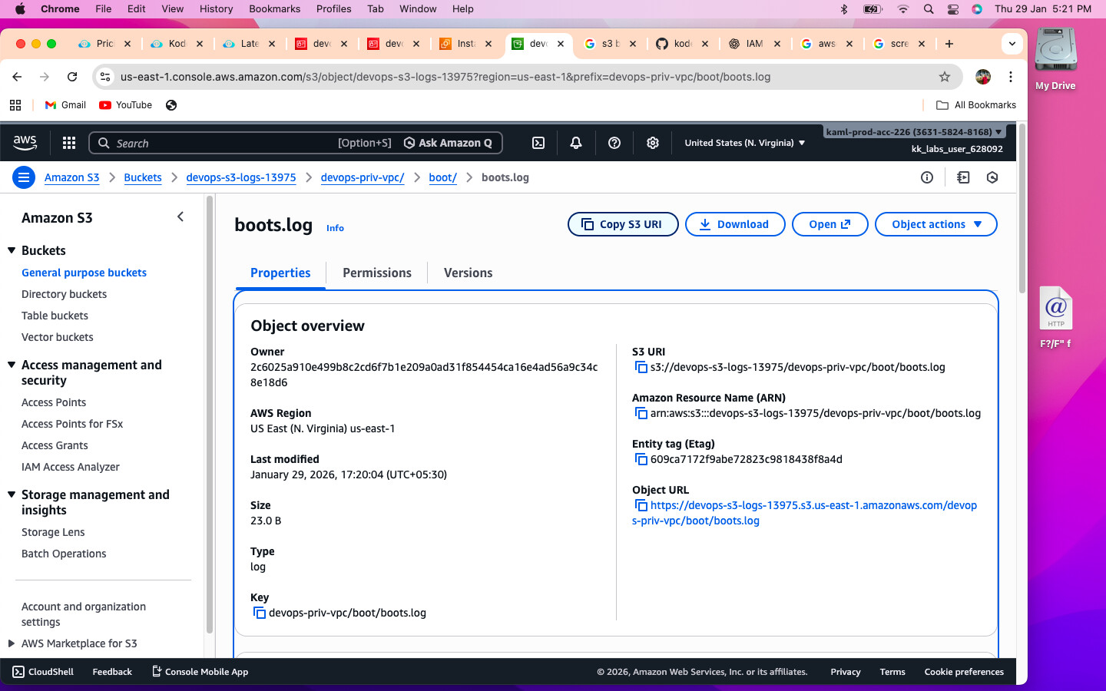The image size is (1106, 691).
Task: Open a new browser tab
Action: (949, 44)
